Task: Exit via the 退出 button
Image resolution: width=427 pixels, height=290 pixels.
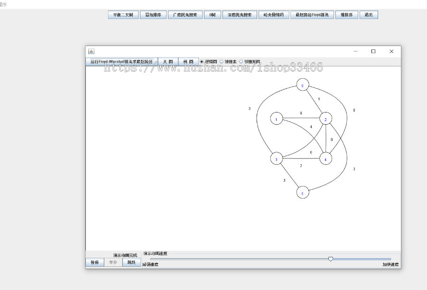Action: 369,14
